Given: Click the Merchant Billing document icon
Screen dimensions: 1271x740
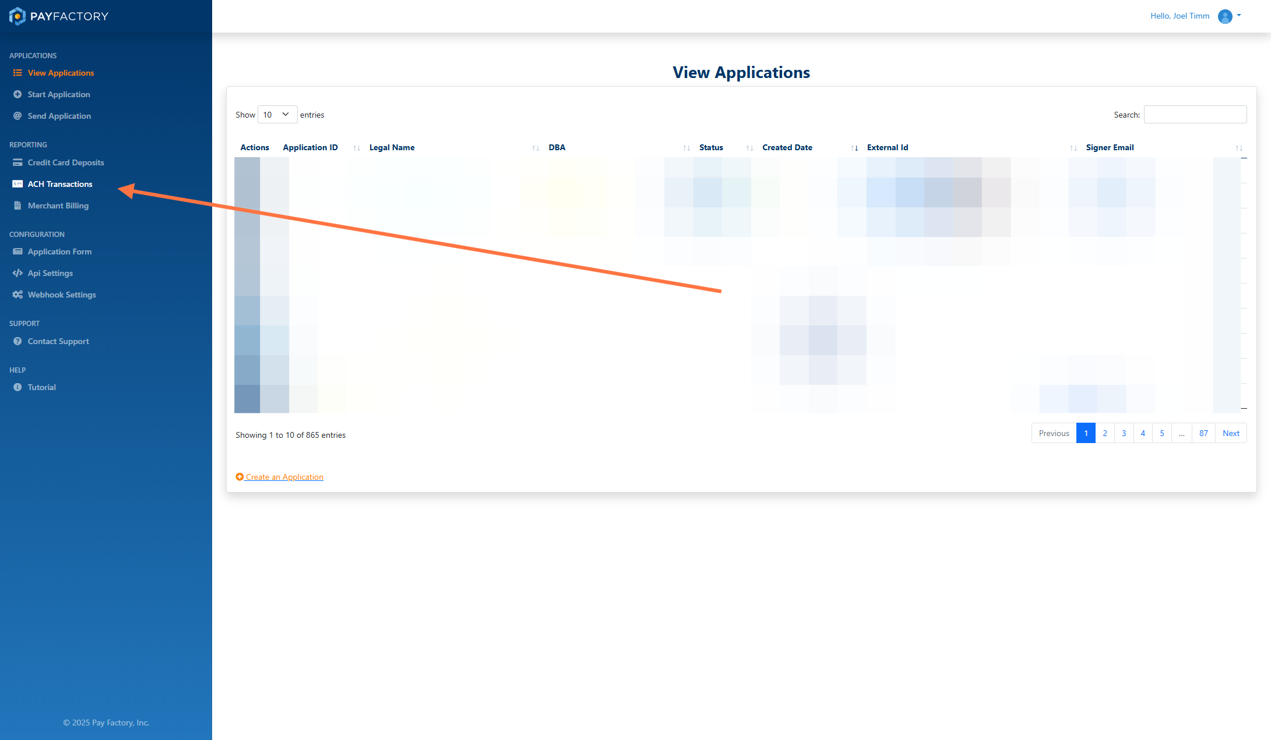Looking at the screenshot, I should 17,206.
